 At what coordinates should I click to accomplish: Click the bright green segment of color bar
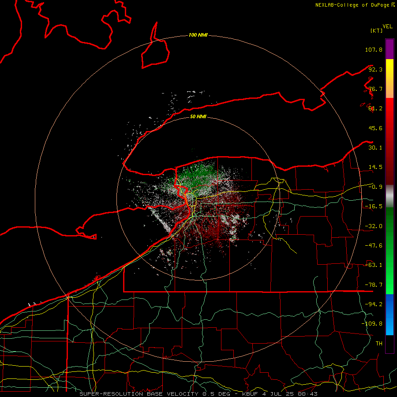(x=390, y=251)
